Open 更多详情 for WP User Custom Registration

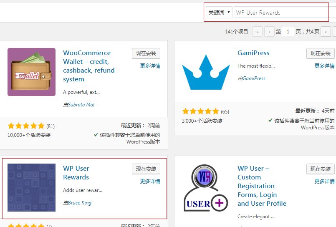coord(324,182)
